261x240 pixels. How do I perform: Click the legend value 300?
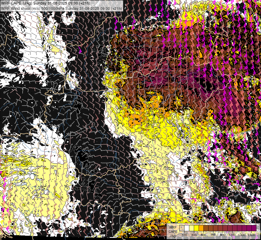tap(194, 235)
